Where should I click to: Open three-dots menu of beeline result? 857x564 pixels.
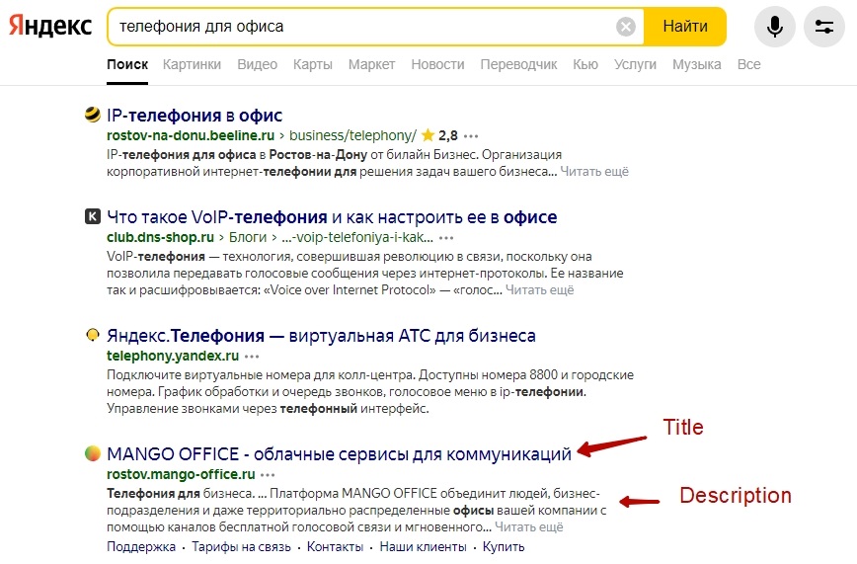coord(471,135)
